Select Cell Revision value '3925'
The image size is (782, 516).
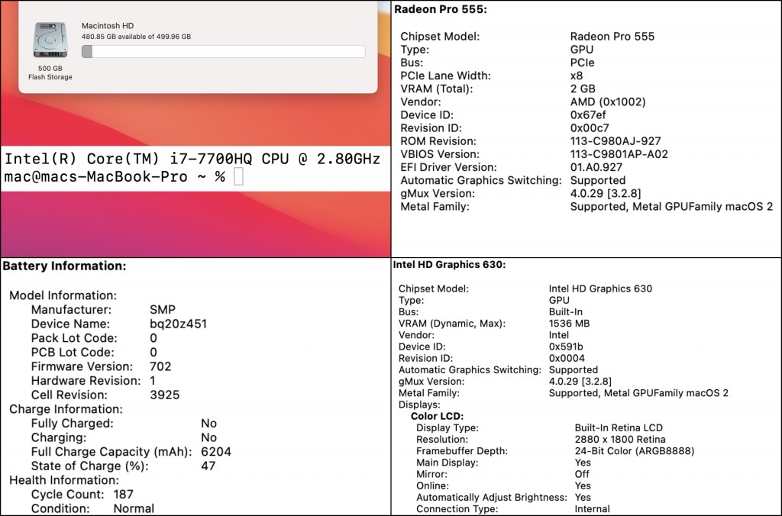point(165,395)
